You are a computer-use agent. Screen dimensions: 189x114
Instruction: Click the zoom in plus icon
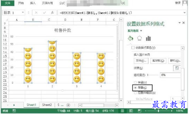[x=172, y=111]
